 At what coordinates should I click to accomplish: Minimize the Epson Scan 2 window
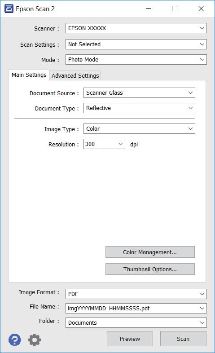[x=149, y=9]
